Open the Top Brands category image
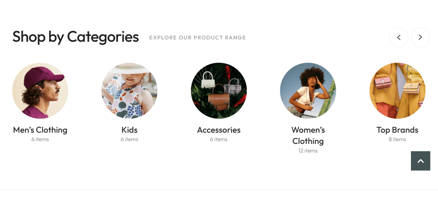This screenshot has width=438, height=198. point(397,91)
